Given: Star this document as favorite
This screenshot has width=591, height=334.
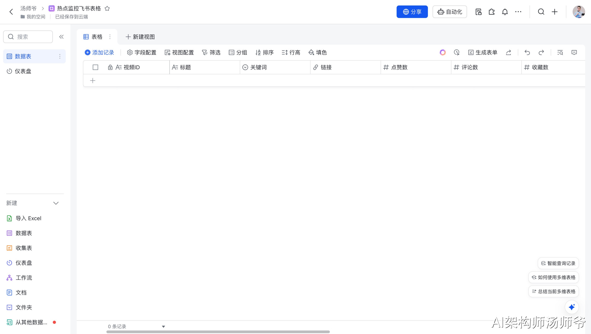Looking at the screenshot, I should pyautogui.click(x=107, y=8).
